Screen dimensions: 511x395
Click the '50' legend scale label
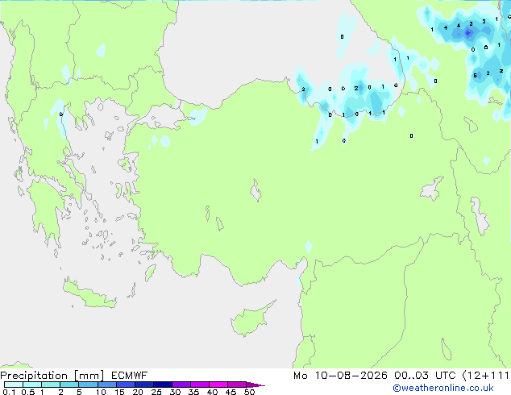249,392
